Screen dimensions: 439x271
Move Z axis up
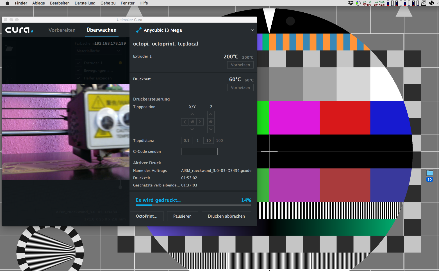(211, 114)
